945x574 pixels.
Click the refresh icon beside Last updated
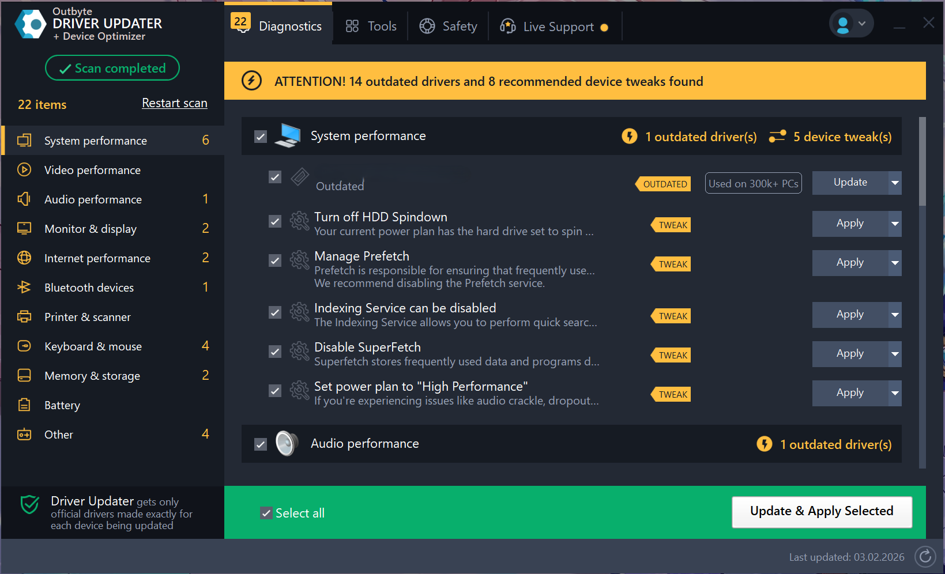[925, 556]
